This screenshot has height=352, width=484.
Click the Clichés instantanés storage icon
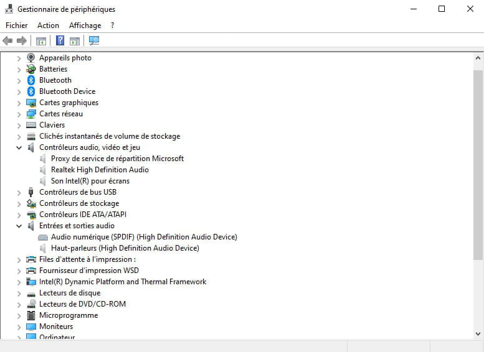31,136
